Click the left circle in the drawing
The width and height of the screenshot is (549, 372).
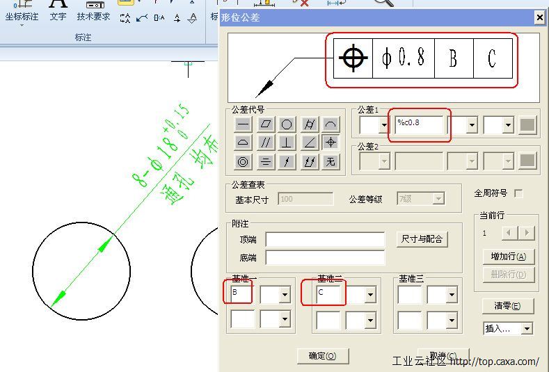click(x=81, y=271)
